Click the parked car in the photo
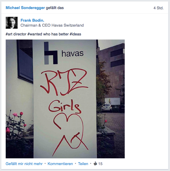Image resolution: width=170 pixels, height=171 pixels. click(x=107, y=107)
